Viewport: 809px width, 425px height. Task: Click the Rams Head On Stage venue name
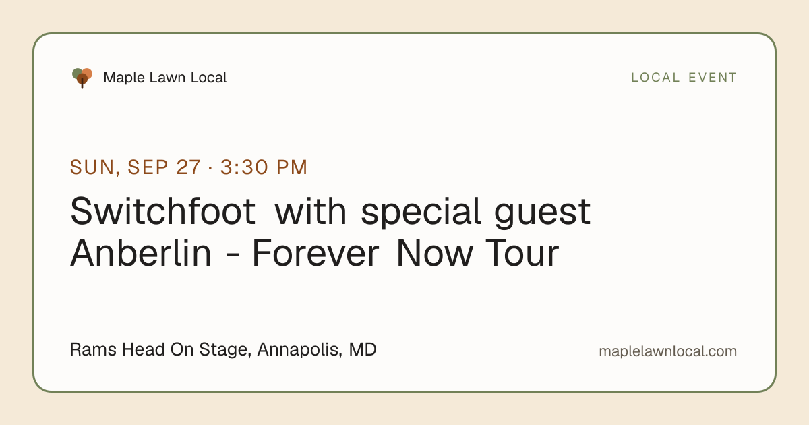pos(161,350)
